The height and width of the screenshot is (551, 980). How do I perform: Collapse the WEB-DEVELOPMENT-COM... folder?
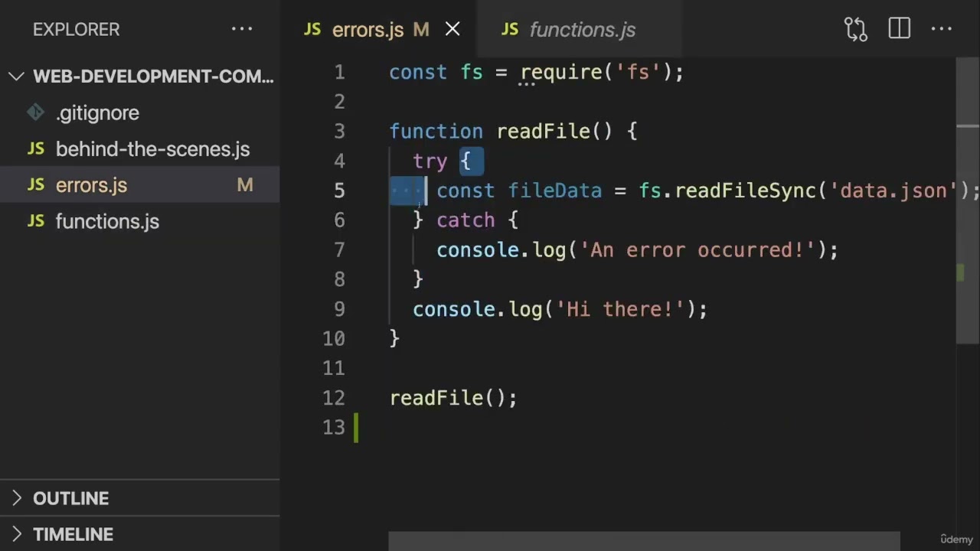point(139,77)
